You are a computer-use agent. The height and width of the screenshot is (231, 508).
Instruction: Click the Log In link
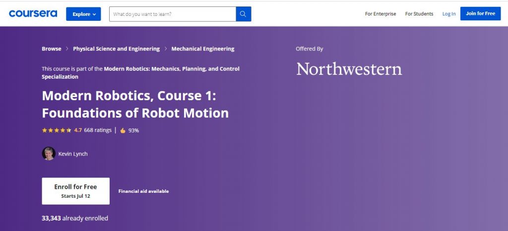[448, 14]
